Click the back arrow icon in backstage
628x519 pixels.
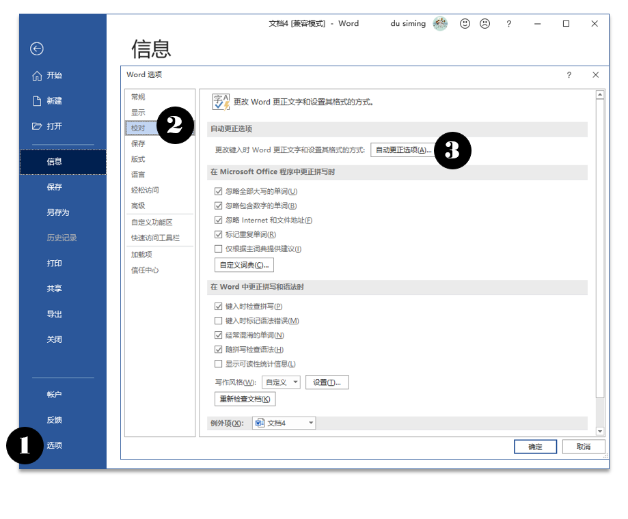[37, 48]
